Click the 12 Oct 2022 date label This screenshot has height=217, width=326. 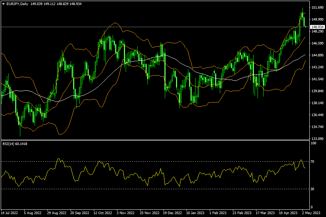(x=103, y=213)
